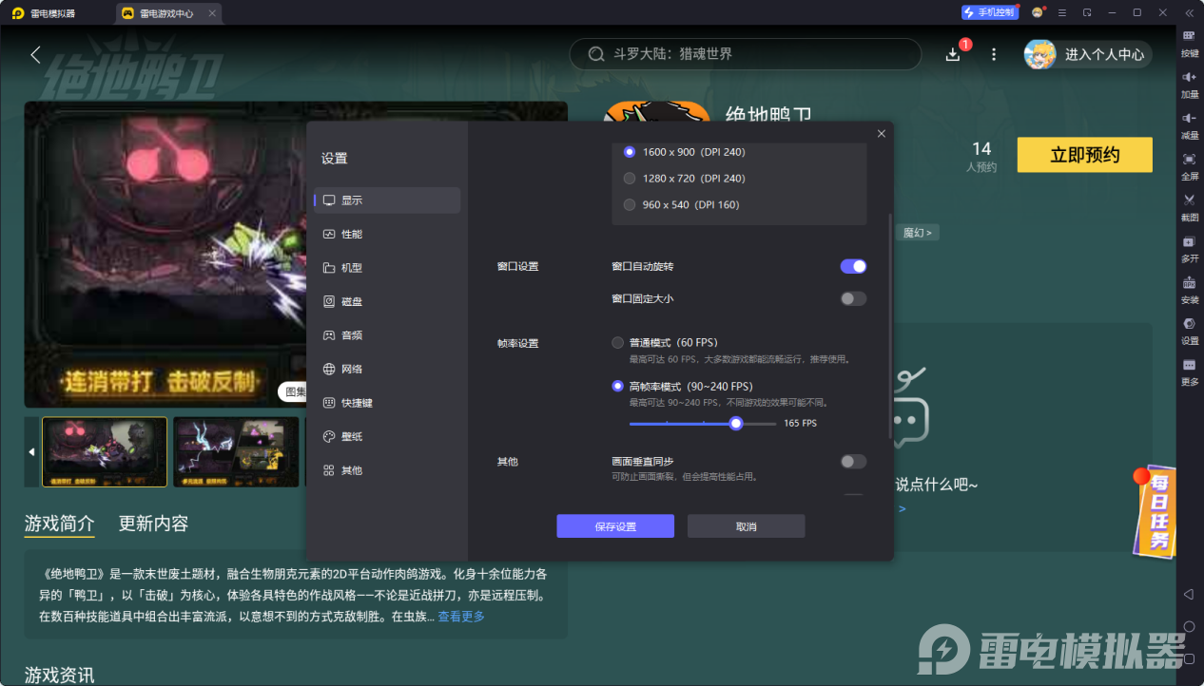Disable 窗口自动旋转 window auto-rotate

coord(852,266)
